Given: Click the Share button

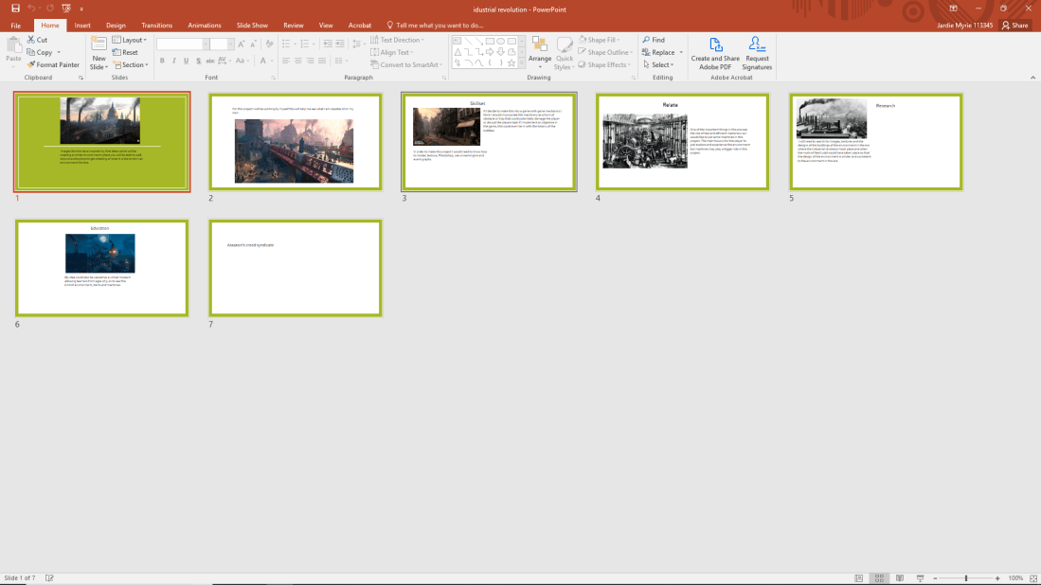Looking at the screenshot, I should (x=1014, y=26).
